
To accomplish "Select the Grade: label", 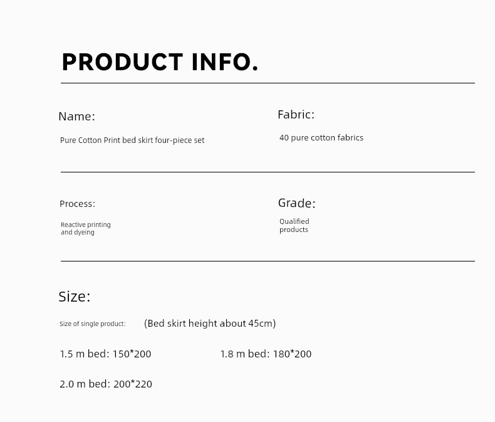I will point(297,203).
